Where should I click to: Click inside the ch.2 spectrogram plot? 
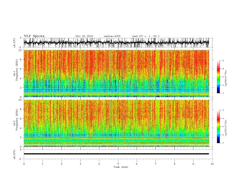click(116, 123)
